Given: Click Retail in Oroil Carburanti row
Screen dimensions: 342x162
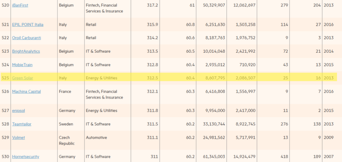Looking at the screenshot, I should click(x=91, y=38).
